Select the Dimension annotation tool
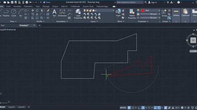This screenshot has height=110, width=197. pyautogui.click(x=62, y=13)
